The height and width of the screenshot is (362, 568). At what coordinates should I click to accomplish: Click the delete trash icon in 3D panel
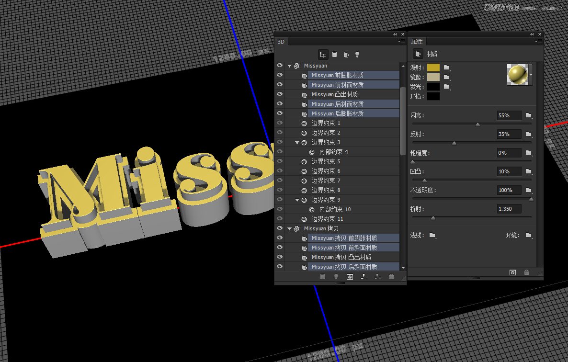coord(392,277)
